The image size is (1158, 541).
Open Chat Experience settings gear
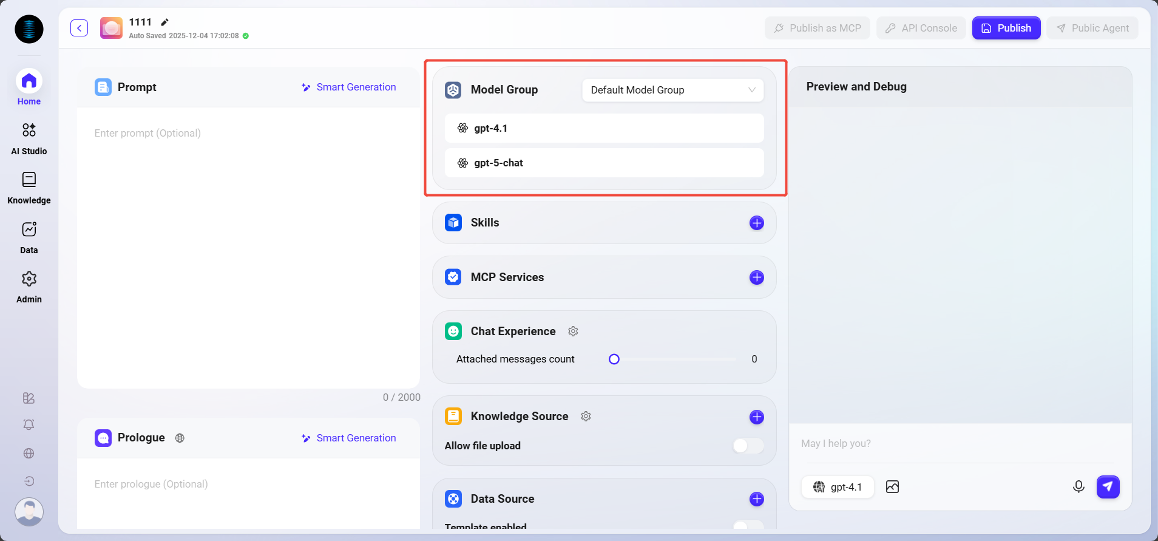(573, 331)
